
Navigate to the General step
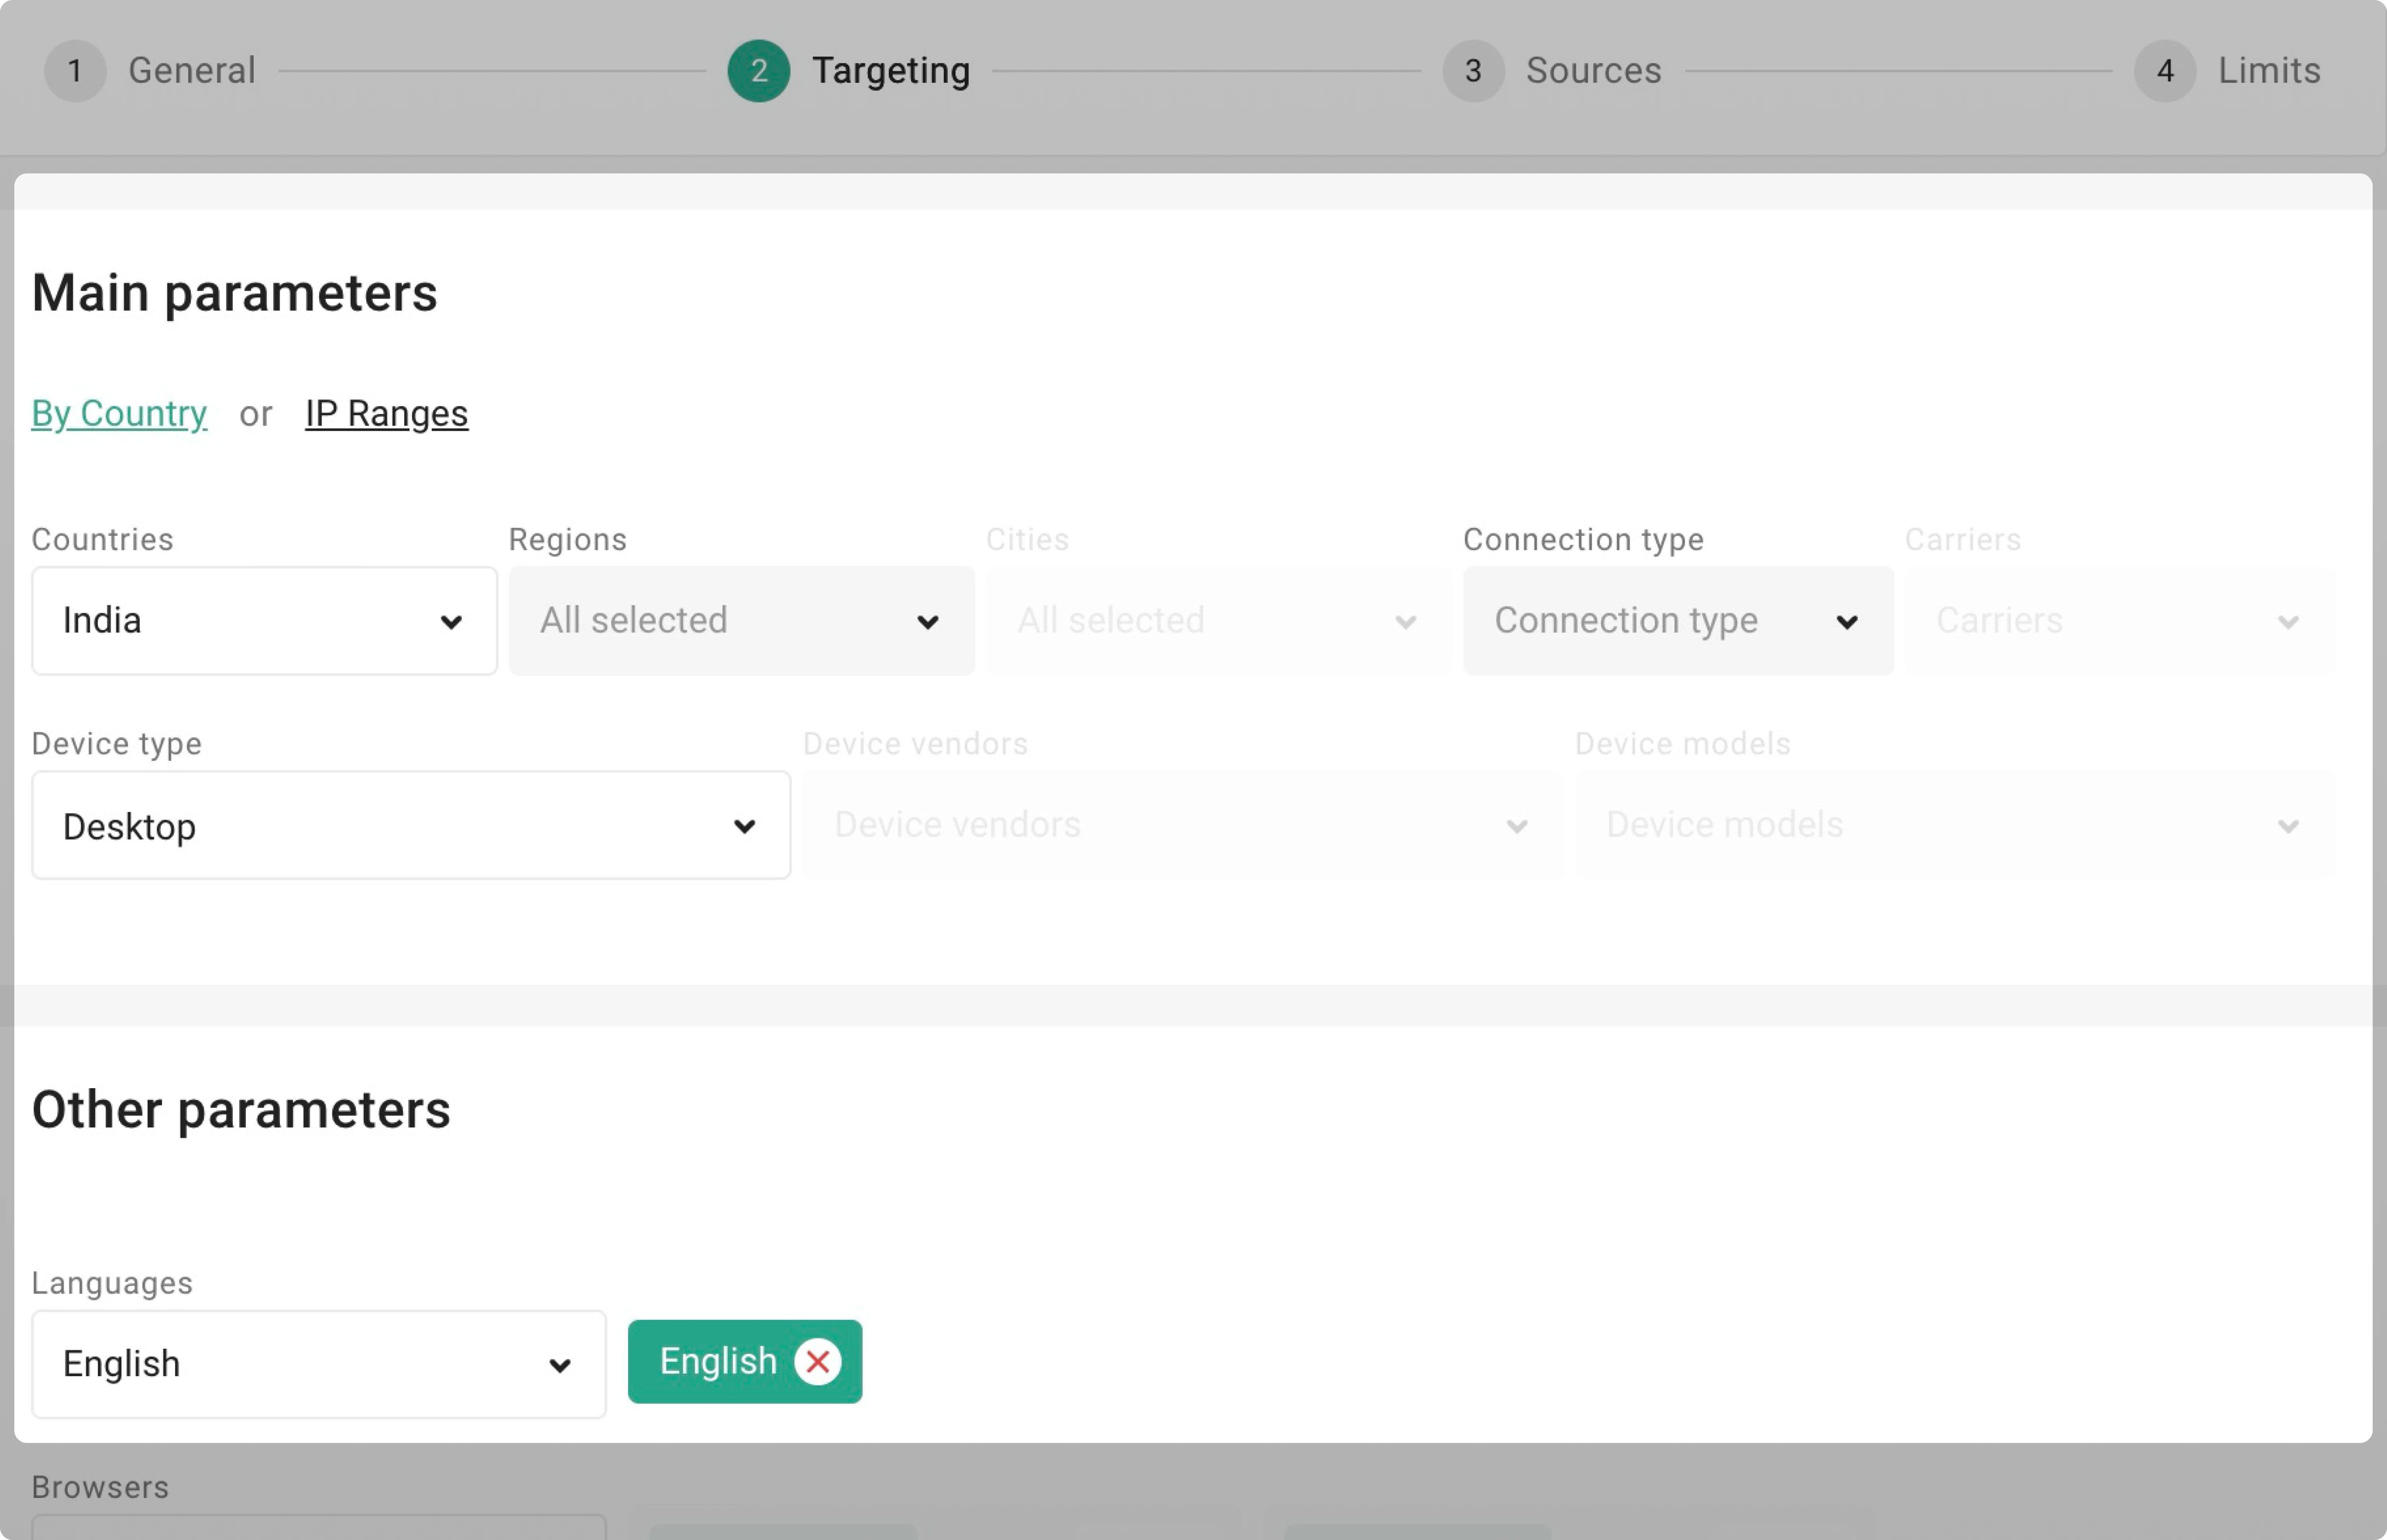[191, 70]
